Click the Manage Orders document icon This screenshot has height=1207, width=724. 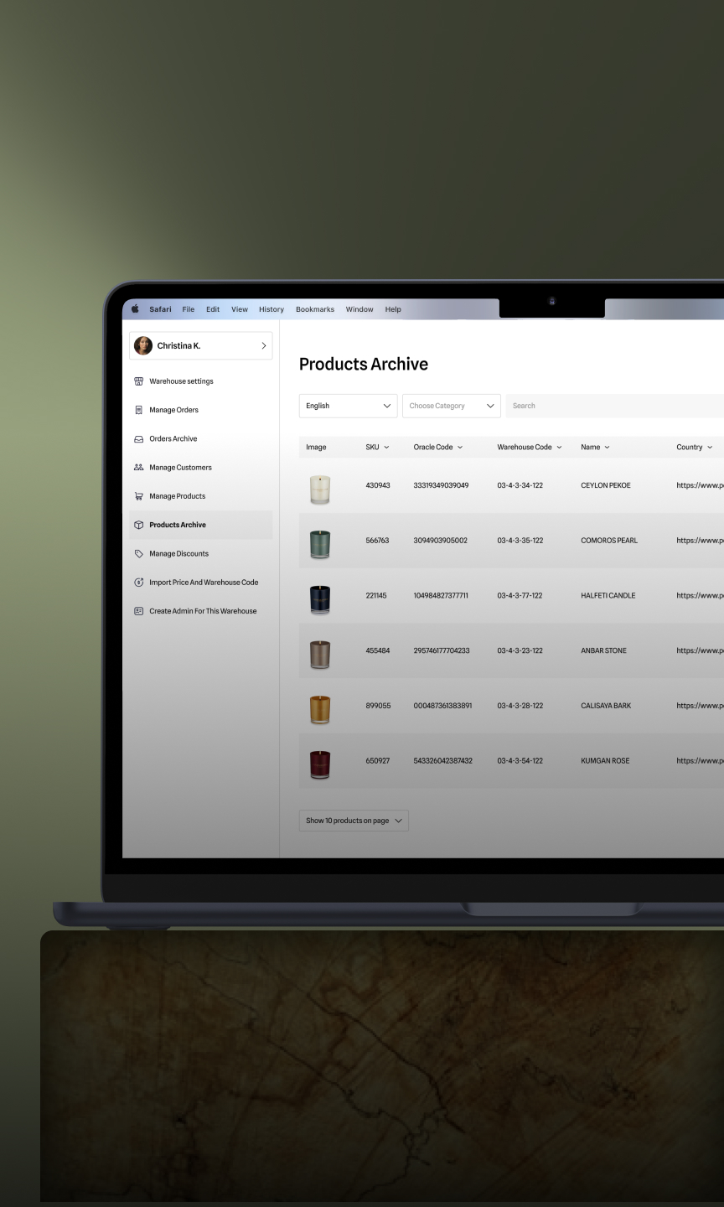coord(139,410)
